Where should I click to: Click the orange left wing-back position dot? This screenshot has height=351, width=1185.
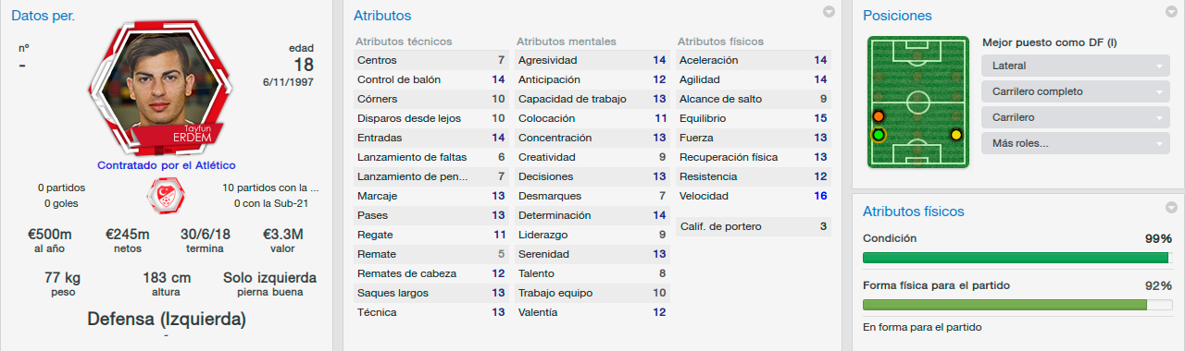(x=879, y=116)
